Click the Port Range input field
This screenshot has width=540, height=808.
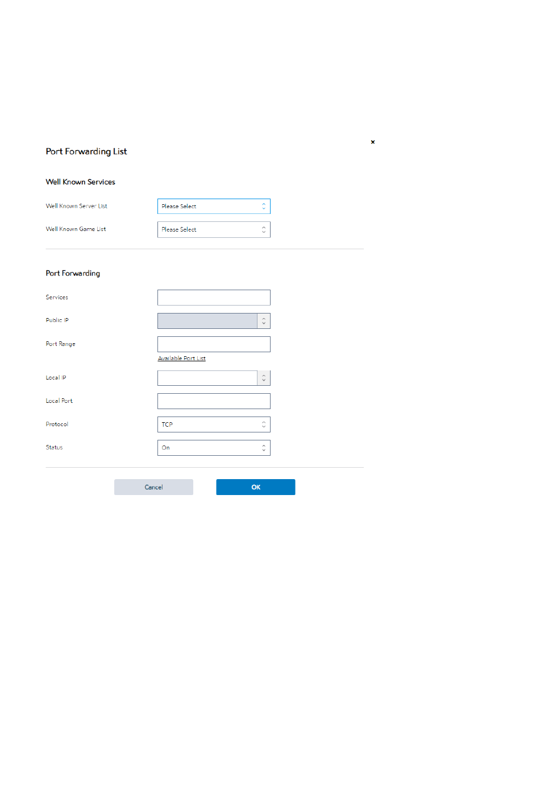[214, 344]
